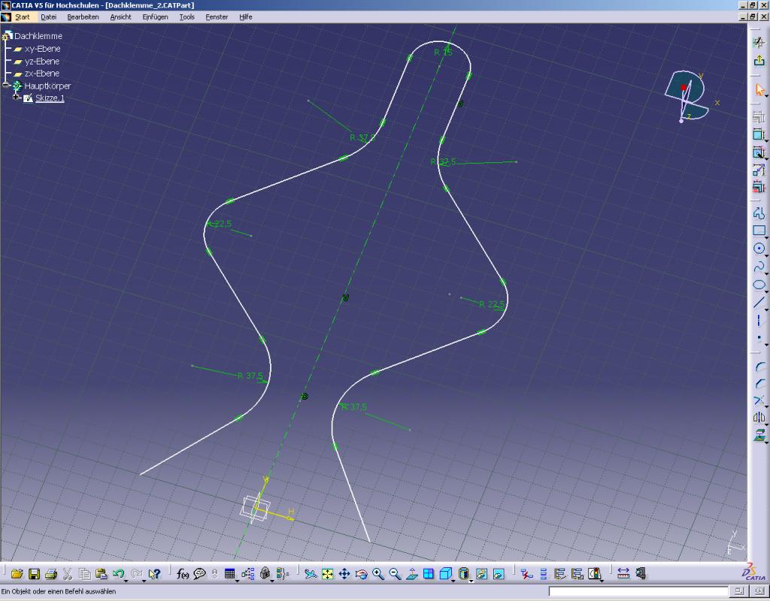The height and width of the screenshot is (601, 770).
Task: Print the document with the printer icon
Action: [50, 573]
